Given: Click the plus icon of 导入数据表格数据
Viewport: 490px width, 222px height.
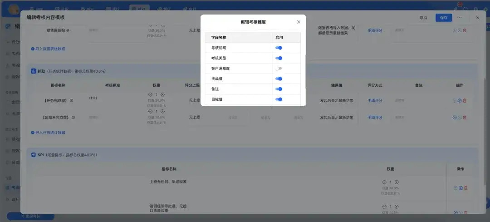Looking at the screenshot, I should (x=33, y=49).
